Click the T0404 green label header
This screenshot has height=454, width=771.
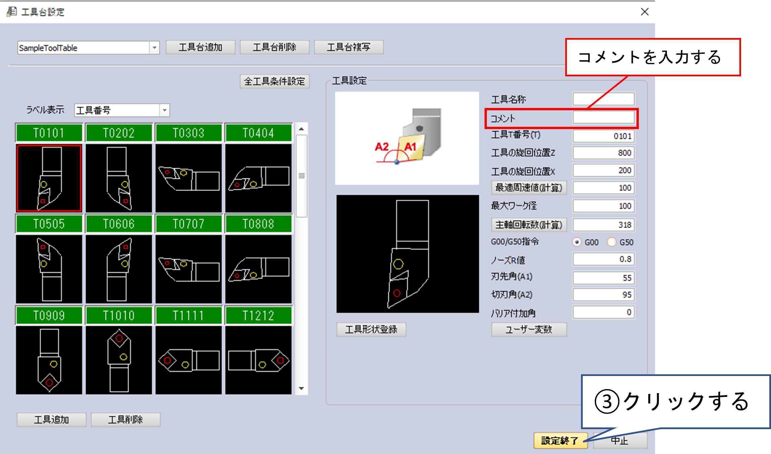(x=259, y=133)
